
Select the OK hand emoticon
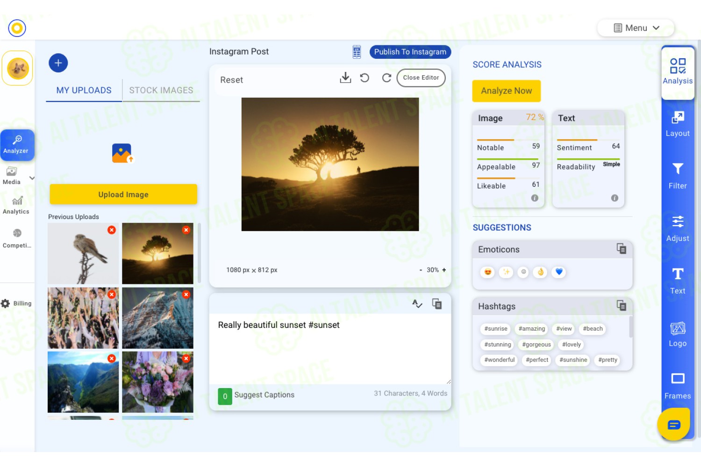tap(541, 272)
